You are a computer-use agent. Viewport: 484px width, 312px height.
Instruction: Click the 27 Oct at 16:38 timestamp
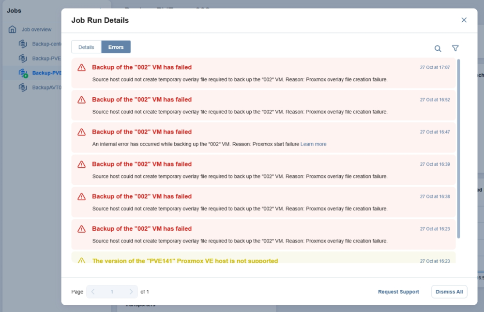pos(435,196)
